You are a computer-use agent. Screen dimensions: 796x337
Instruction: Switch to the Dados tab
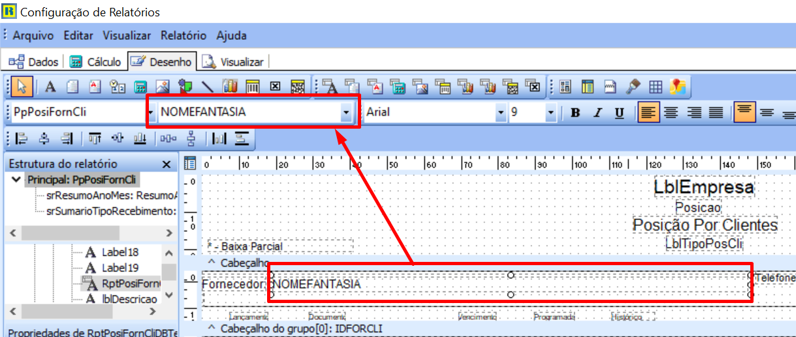pos(33,62)
